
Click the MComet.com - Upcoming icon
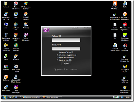pos(125,26)
